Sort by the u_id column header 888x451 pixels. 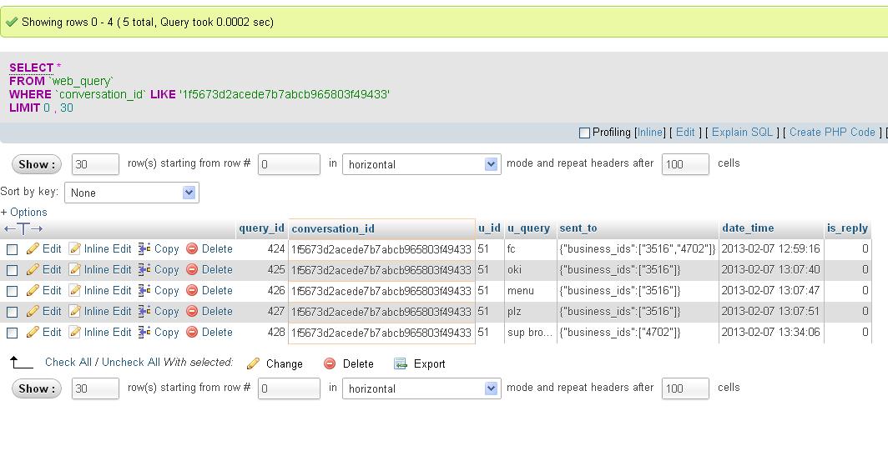489,228
